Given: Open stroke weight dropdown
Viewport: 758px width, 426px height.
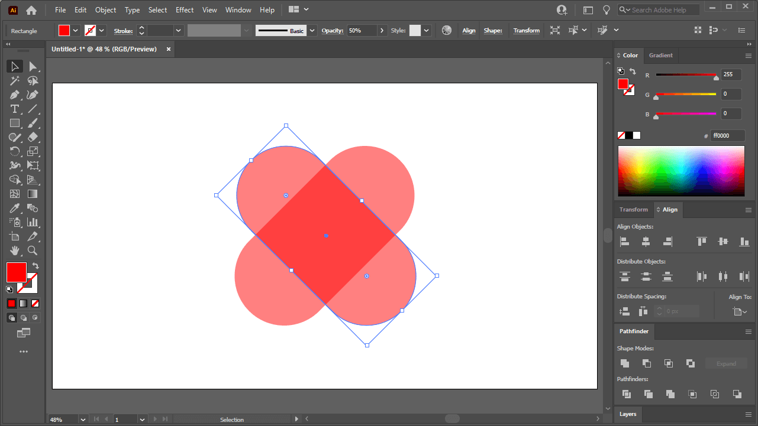Looking at the screenshot, I should click(178, 31).
